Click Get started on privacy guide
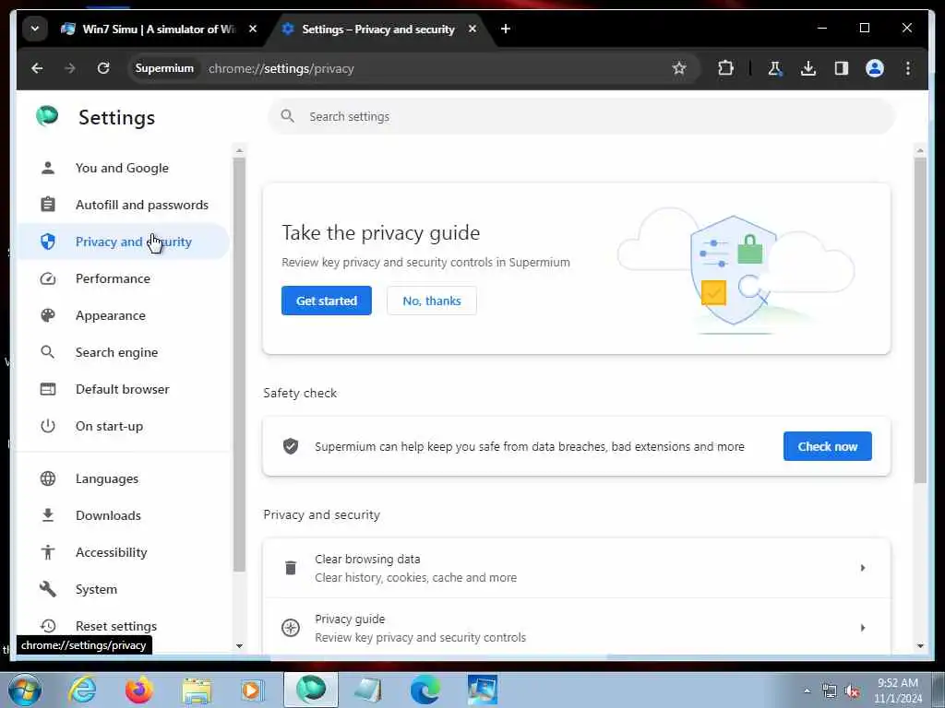 pos(326,301)
